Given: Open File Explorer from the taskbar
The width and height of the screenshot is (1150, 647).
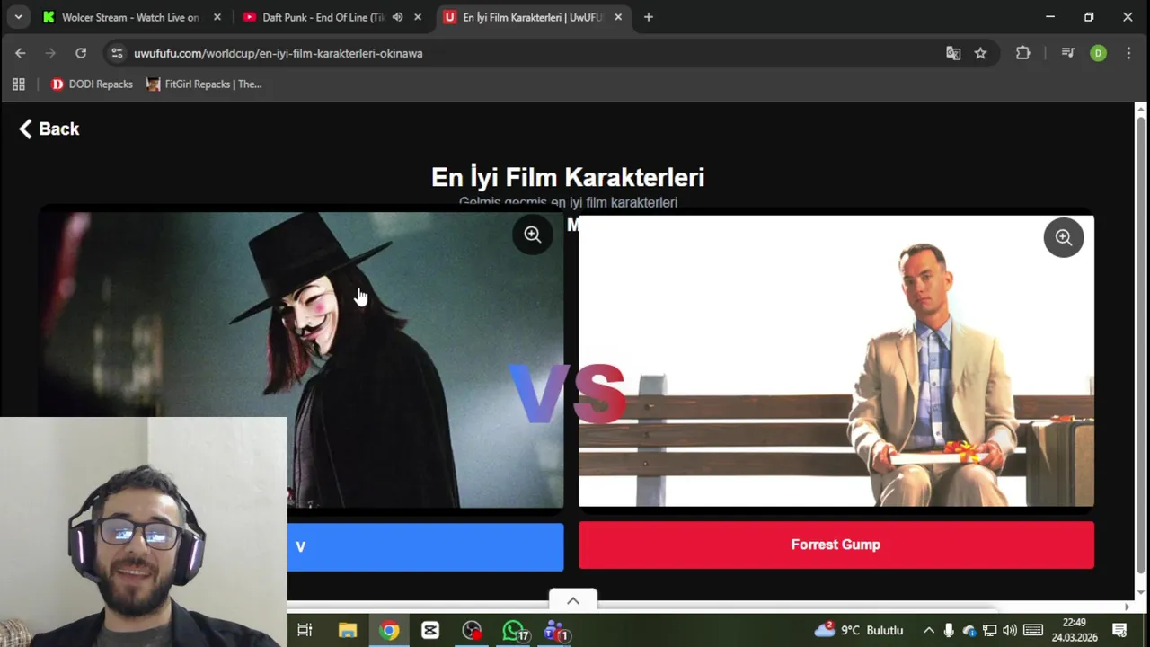Looking at the screenshot, I should pos(347,630).
